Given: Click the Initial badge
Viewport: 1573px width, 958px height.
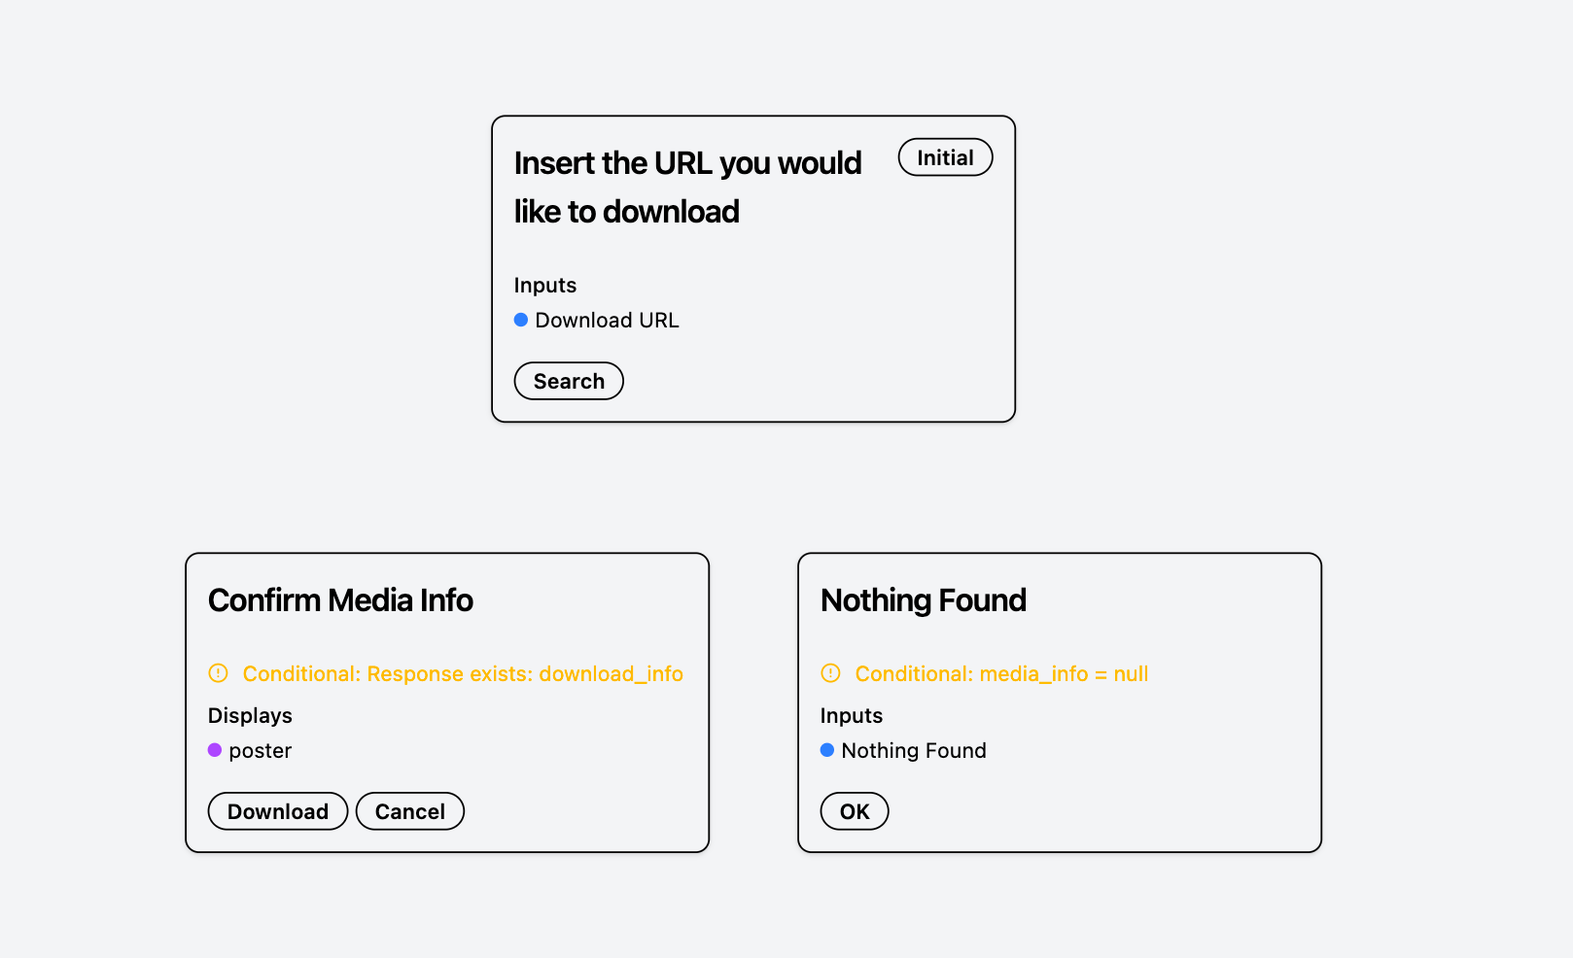Looking at the screenshot, I should [945, 157].
